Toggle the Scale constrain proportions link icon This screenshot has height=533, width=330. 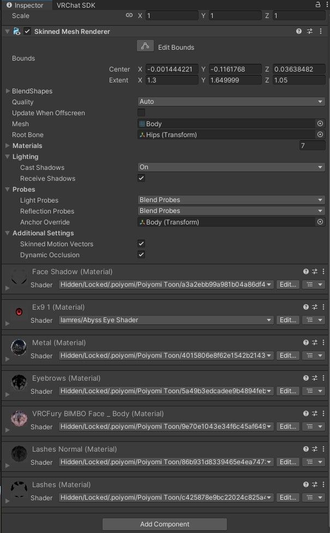(129, 15)
